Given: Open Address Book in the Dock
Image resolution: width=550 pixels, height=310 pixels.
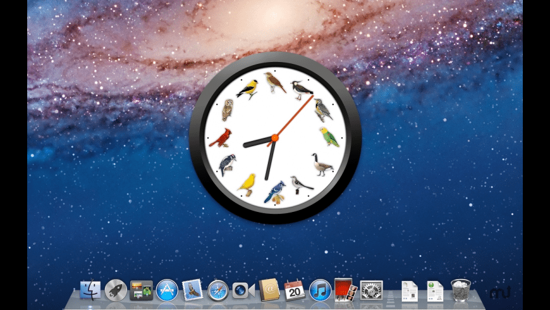Looking at the screenshot, I should [269, 290].
